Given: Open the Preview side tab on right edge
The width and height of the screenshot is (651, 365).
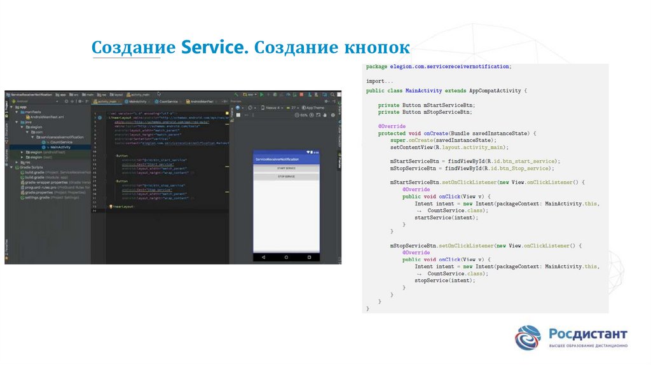Looking at the screenshot, I should (339, 161).
